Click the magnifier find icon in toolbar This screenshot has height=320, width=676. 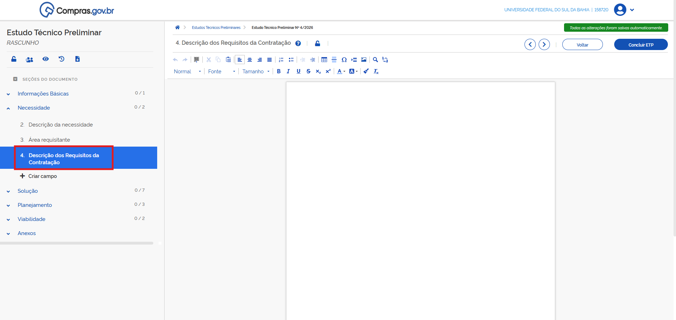(375, 60)
